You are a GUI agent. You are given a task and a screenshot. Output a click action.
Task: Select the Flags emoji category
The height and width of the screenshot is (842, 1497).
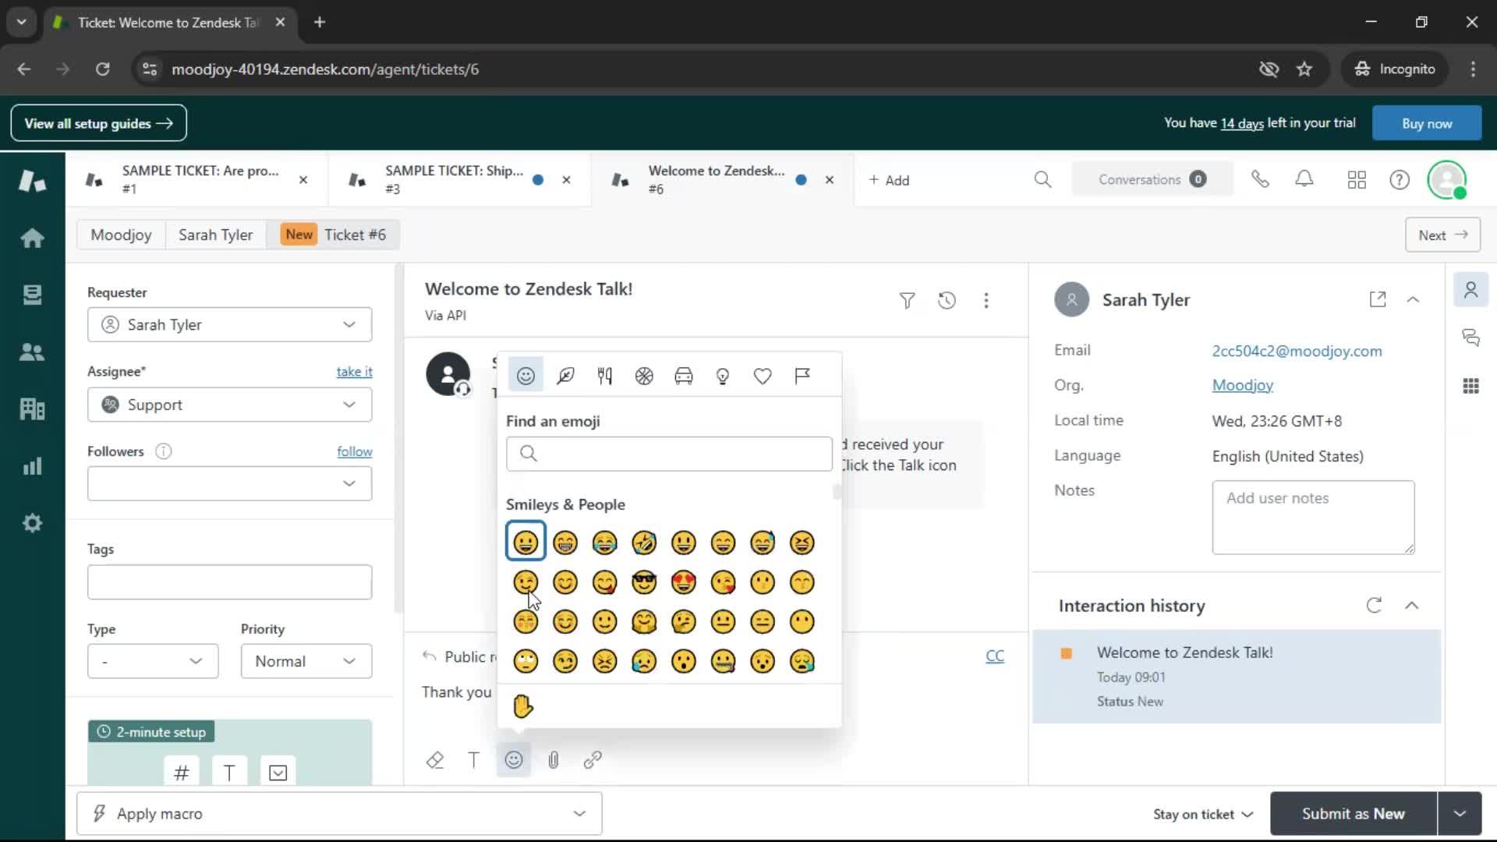point(802,377)
